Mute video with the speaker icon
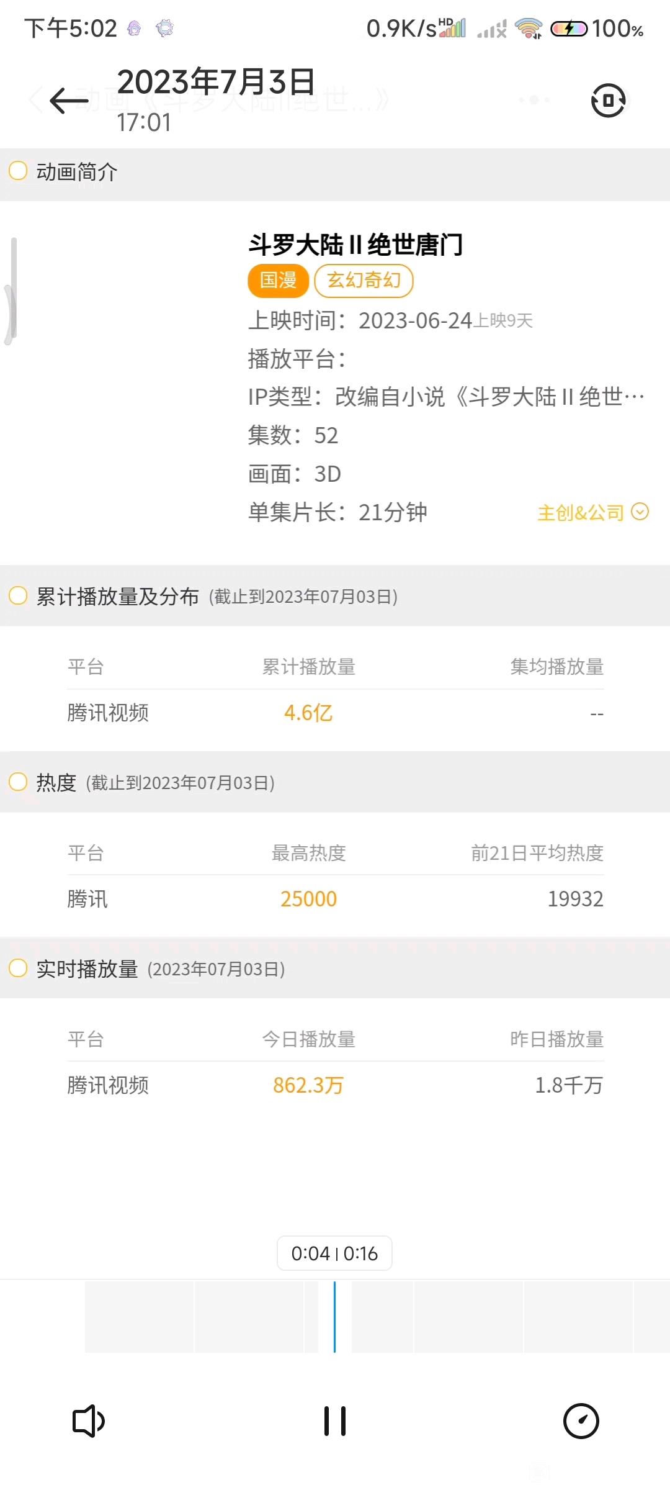 tap(89, 1421)
